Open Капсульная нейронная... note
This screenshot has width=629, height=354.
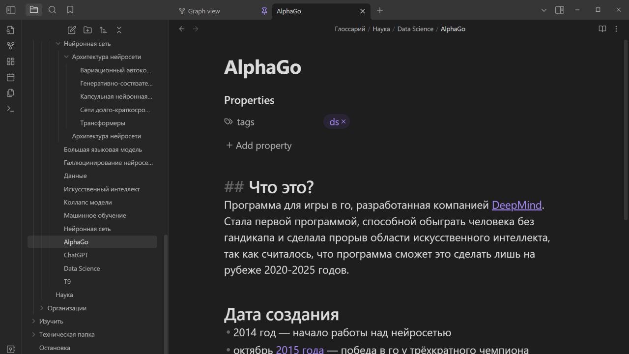coord(116,96)
